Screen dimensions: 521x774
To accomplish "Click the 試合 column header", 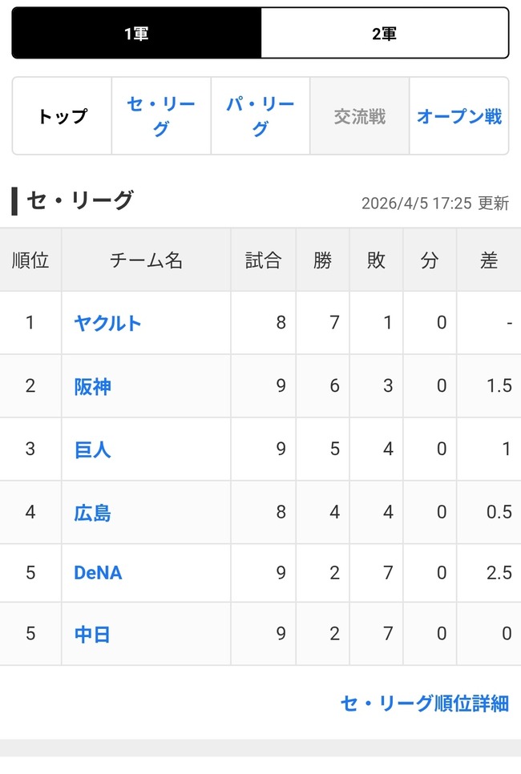I will (x=263, y=259).
